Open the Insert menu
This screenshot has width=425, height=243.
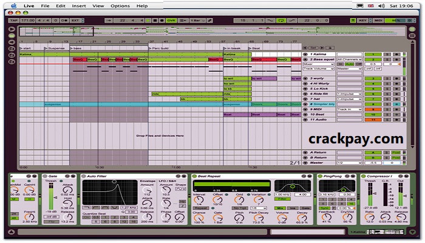click(78, 5)
